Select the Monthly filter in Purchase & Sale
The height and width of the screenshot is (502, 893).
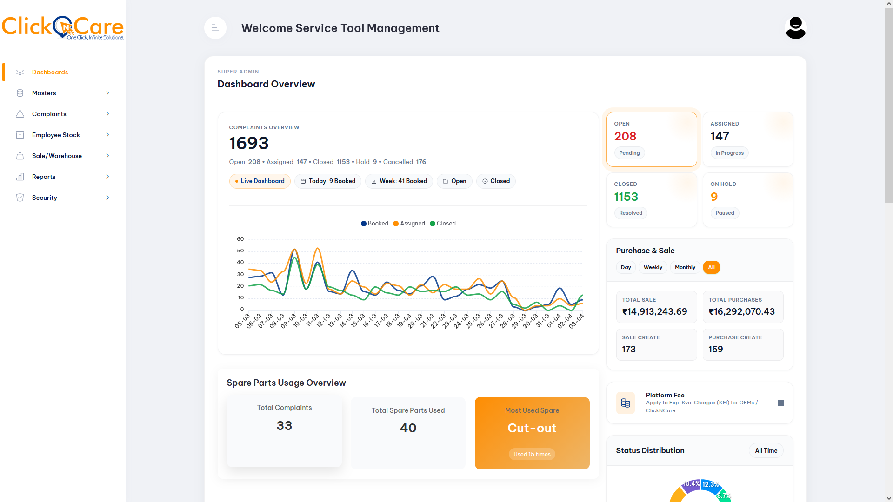[x=685, y=267]
